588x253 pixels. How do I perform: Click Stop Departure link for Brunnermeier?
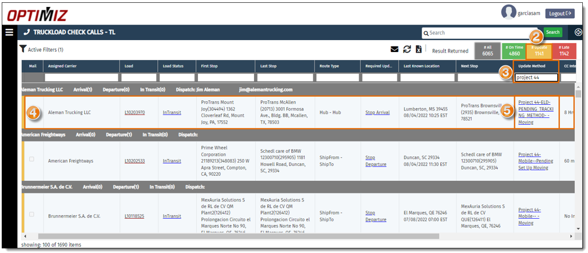[376, 216]
